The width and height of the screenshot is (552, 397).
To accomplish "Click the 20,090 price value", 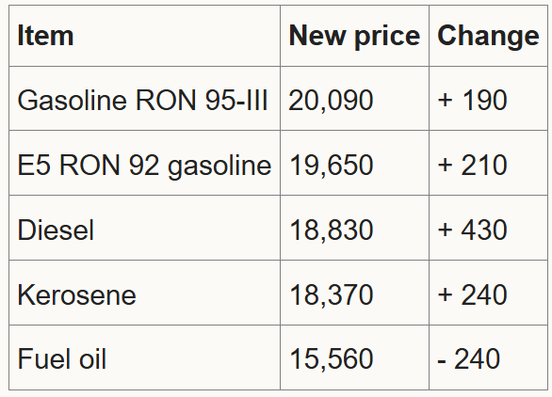I will coord(331,101).
